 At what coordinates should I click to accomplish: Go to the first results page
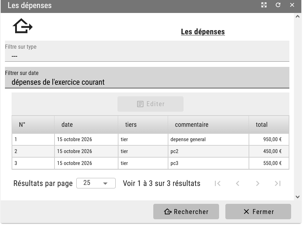click(x=218, y=184)
